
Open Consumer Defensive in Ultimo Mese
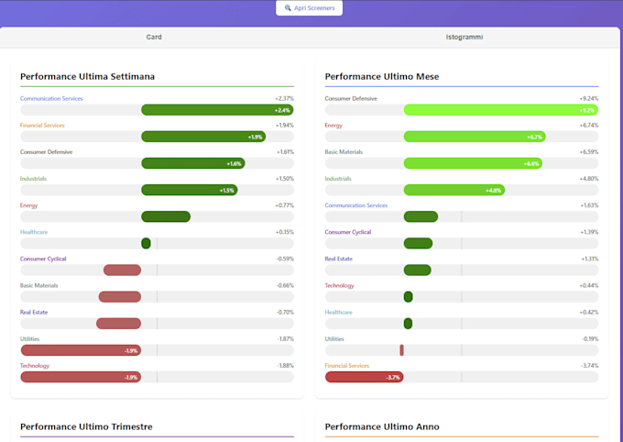tap(351, 98)
